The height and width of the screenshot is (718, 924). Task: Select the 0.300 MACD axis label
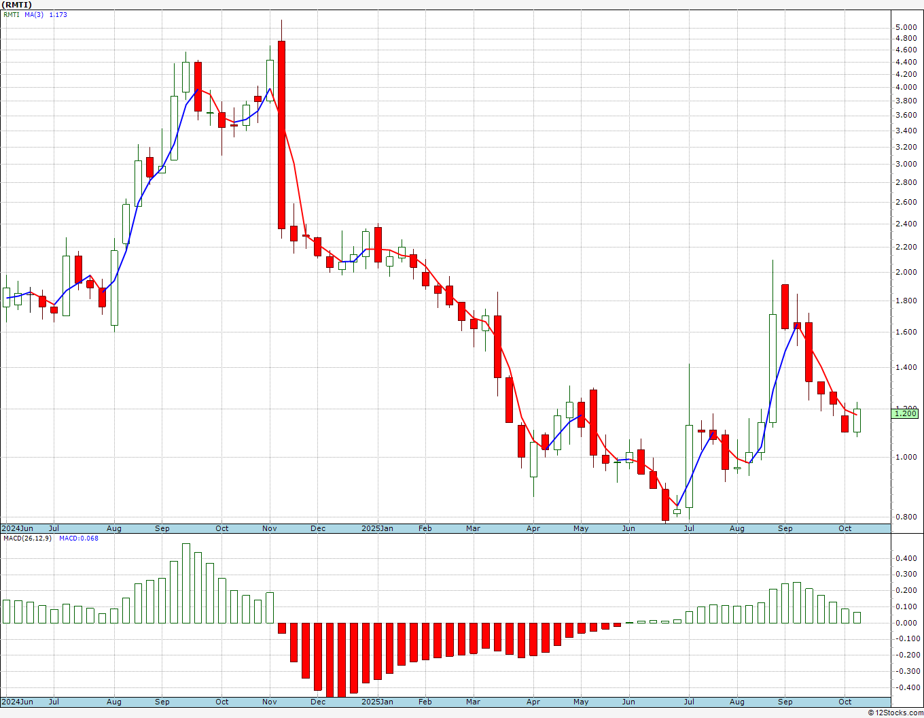point(906,574)
